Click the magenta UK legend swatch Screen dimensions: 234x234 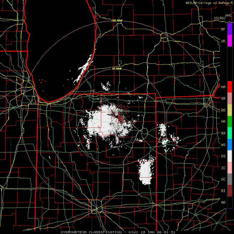tap(230, 41)
